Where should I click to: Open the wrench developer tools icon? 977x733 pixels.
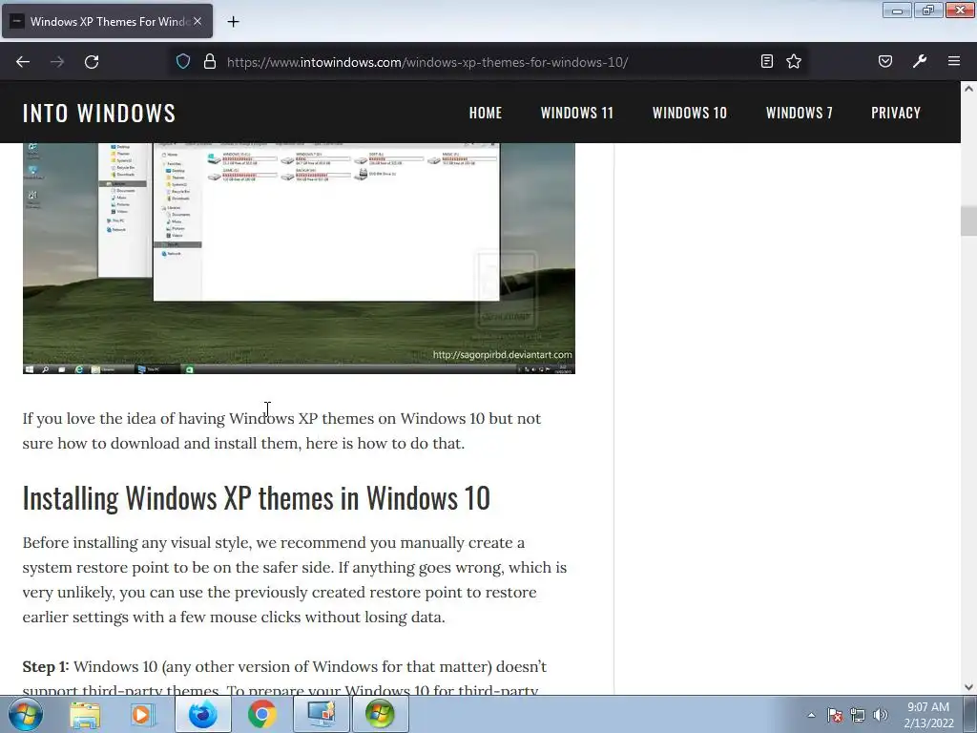[920, 61]
